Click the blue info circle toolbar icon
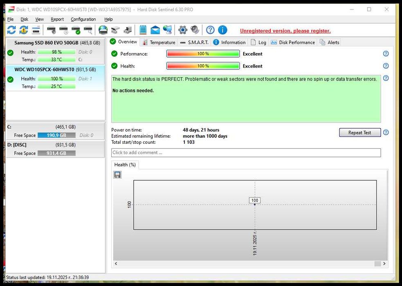 point(222,30)
